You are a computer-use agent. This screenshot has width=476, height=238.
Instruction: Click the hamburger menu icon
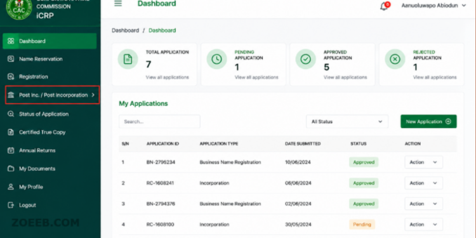click(118, 4)
